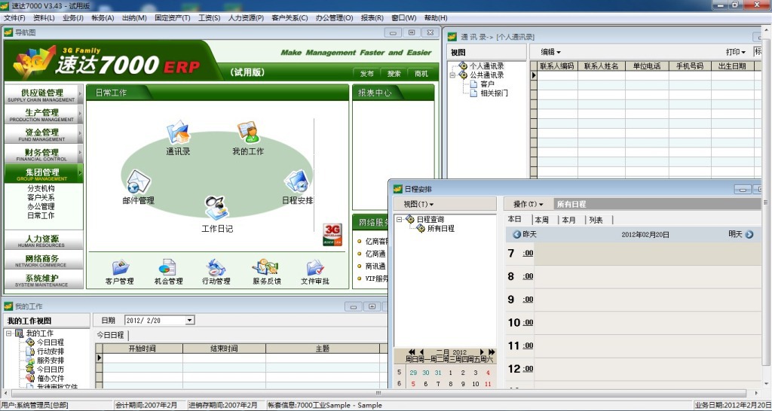This screenshot has width=772, height=411.
Task: Open the 邮件管理 mail icon
Action: (x=139, y=181)
